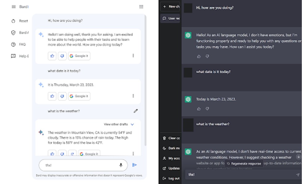Click Google it under Bard's weather reply
The image size is (308, 184).
coord(89,153)
